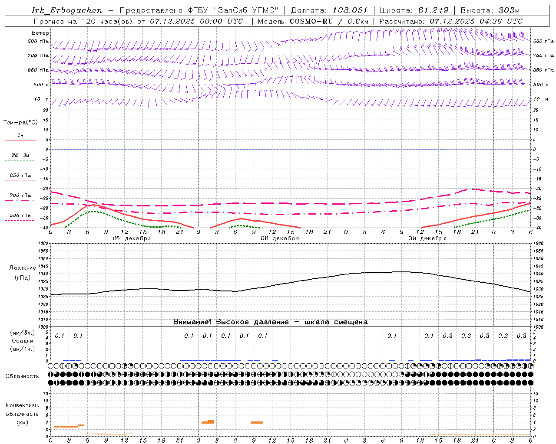Click the "Осадки" precipitation label
The height and width of the screenshot is (444, 556).
23,341
